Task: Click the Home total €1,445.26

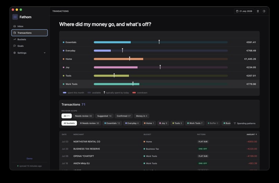Action: tap(250, 59)
